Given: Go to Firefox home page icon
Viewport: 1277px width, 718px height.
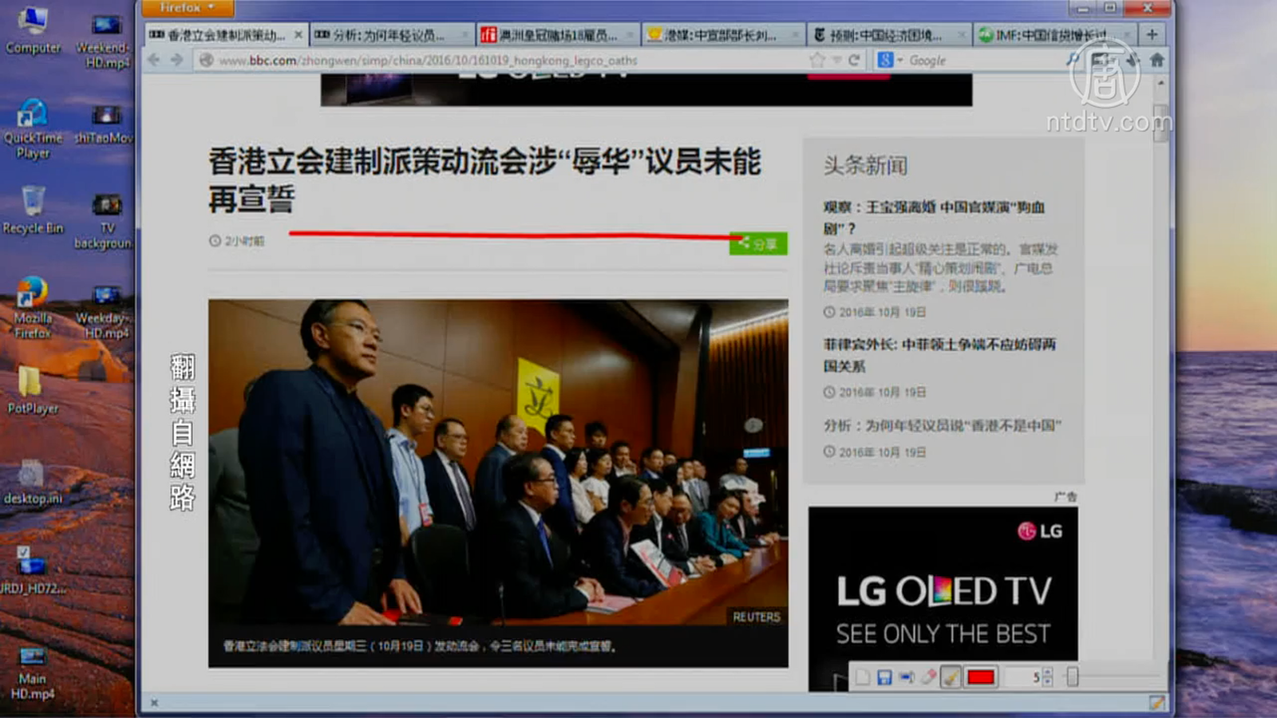Looking at the screenshot, I should [x=1156, y=60].
